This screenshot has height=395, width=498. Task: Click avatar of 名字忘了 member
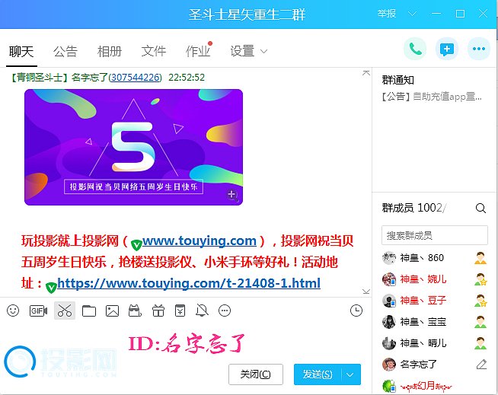(389, 365)
